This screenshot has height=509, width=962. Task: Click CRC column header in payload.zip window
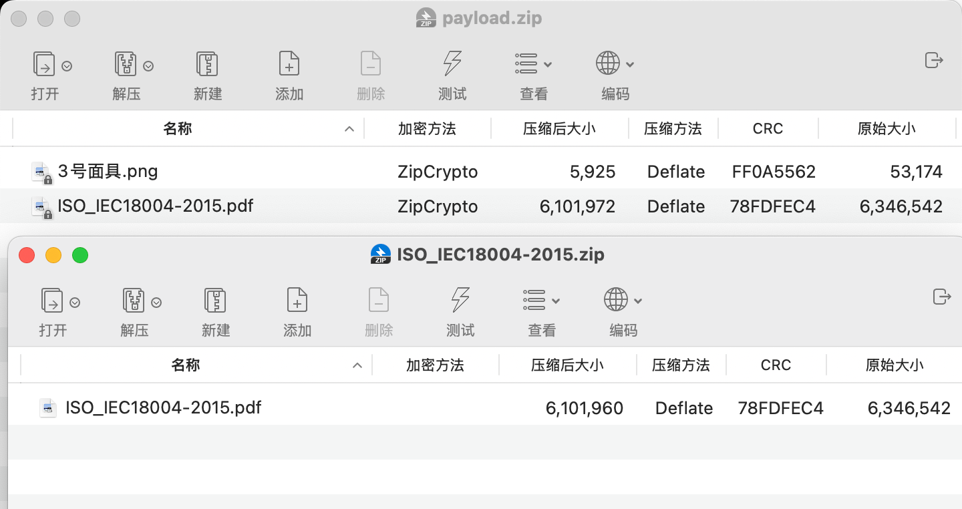click(x=768, y=129)
